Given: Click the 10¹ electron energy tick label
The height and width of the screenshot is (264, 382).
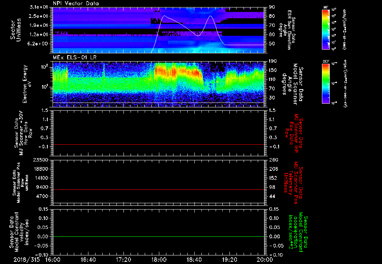Looking at the screenshot, I should (x=44, y=87).
